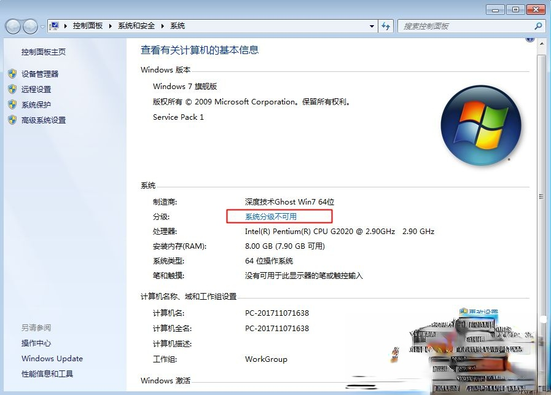Click the Forward navigation arrow button
This screenshot has width=551, height=395.
click(30, 26)
